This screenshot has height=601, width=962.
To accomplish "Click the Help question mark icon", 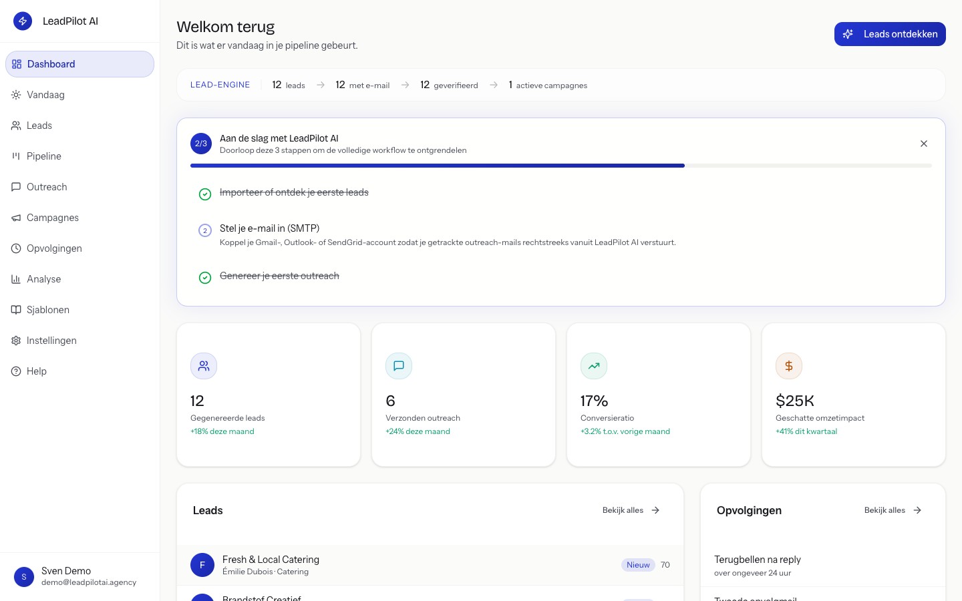I will point(16,371).
